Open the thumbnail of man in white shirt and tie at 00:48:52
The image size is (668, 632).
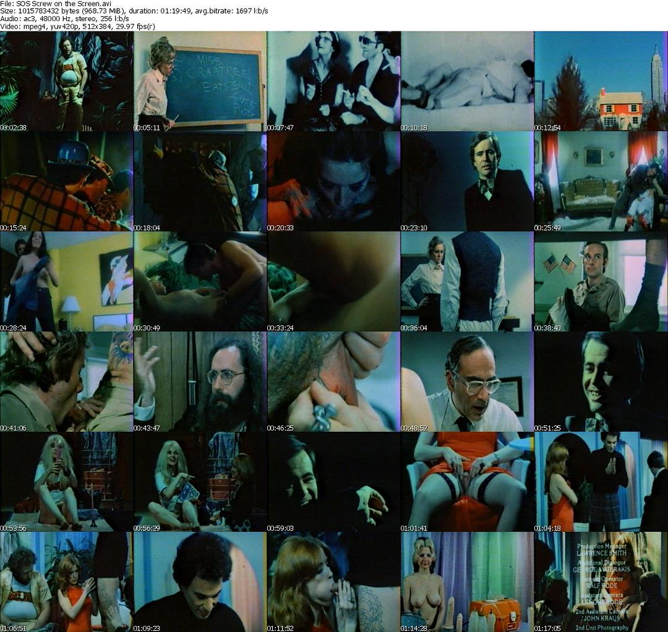pos(467,382)
